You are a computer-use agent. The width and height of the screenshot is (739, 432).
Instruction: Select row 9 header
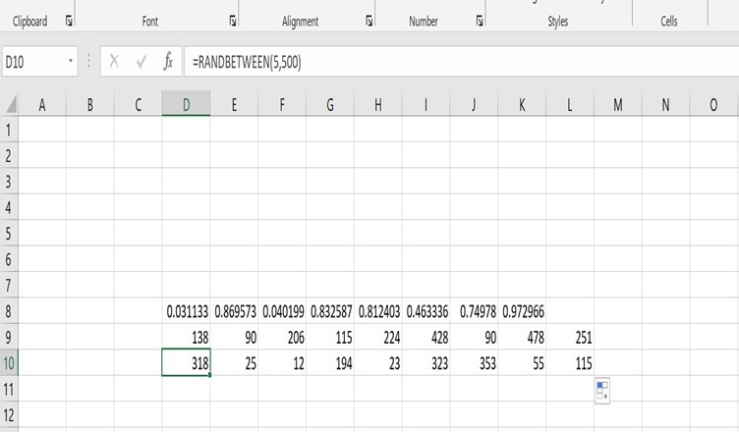click(9, 337)
